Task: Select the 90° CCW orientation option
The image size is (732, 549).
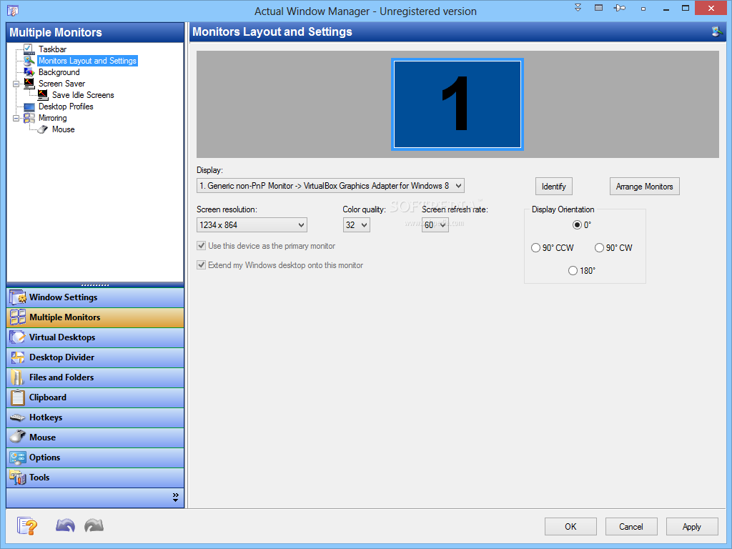Action: coord(536,248)
